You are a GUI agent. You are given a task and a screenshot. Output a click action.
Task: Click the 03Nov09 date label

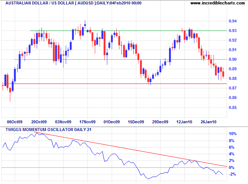coord(63,122)
